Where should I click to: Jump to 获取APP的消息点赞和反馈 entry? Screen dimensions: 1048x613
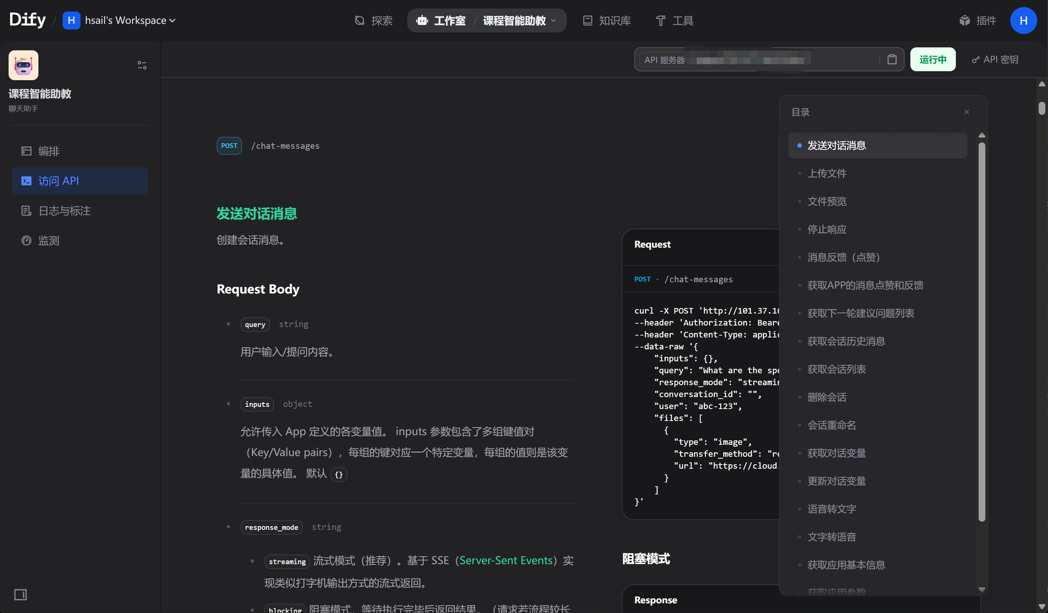(x=878, y=285)
